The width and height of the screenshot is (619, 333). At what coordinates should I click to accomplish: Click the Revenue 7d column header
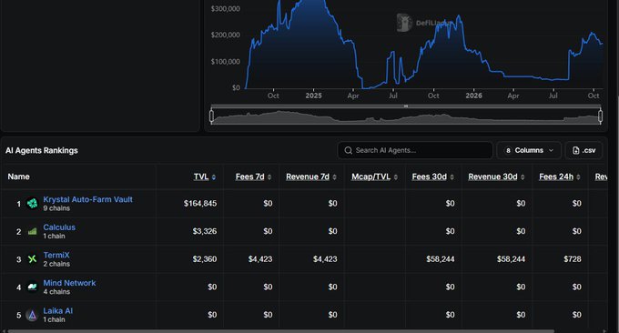(x=308, y=177)
